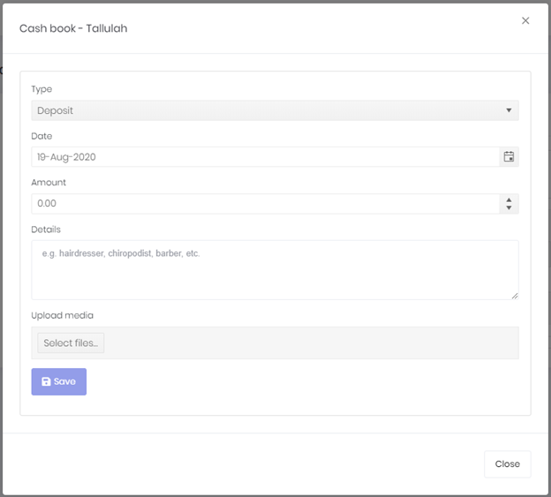Image resolution: width=551 pixels, height=497 pixels.
Task: Focus the Amount field showing 0.00
Action: (x=265, y=203)
